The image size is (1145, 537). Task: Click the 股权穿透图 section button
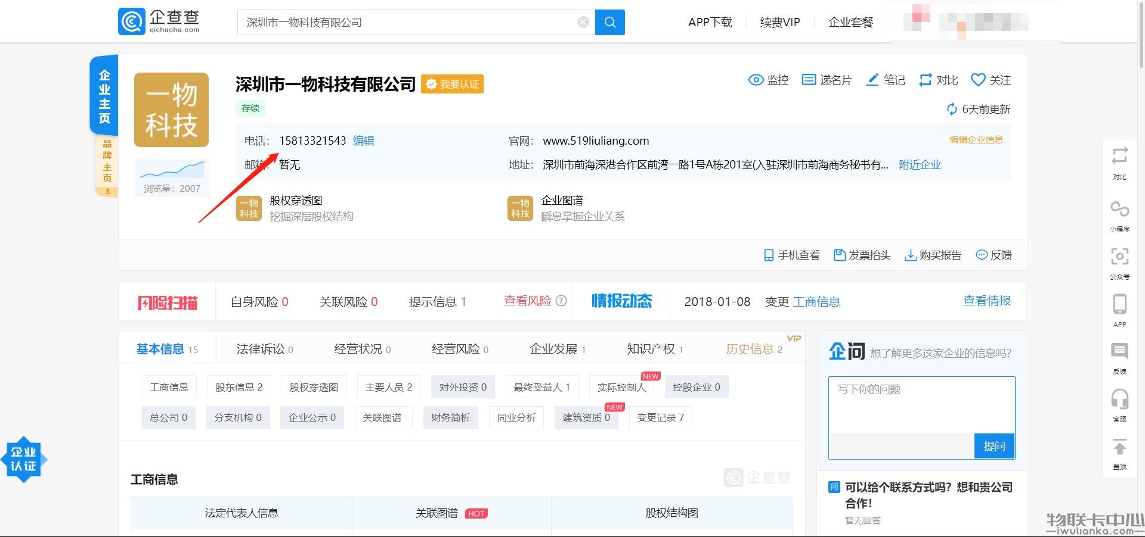coord(314,387)
